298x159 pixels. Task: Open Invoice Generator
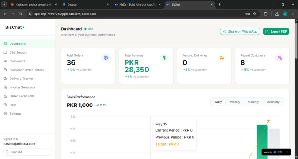[x=28, y=87]
